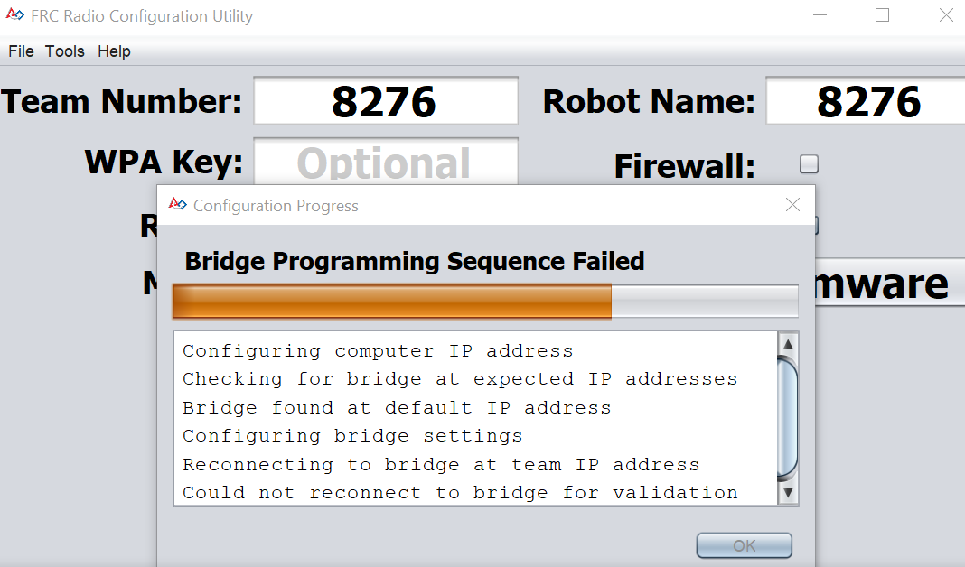
Task: Open the Tools menu
Action: [x=65, y=51]
